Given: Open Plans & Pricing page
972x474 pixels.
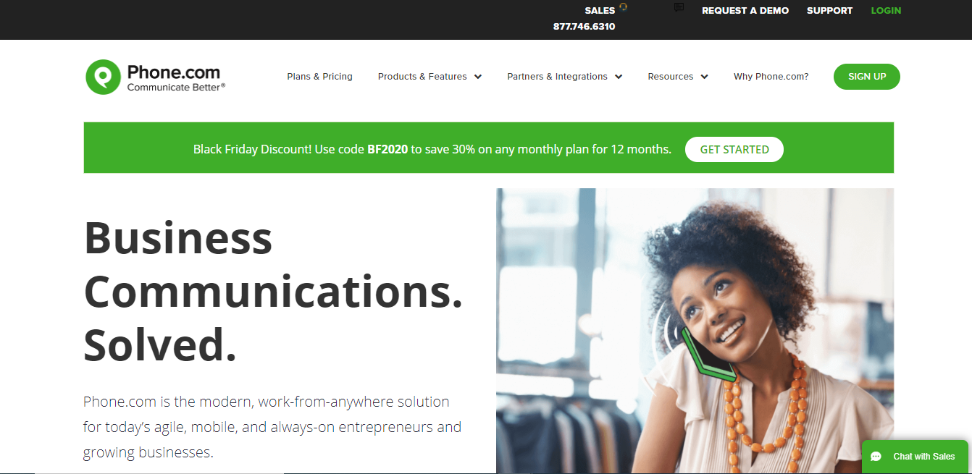Looking at the screenshot, I should 319,77.
